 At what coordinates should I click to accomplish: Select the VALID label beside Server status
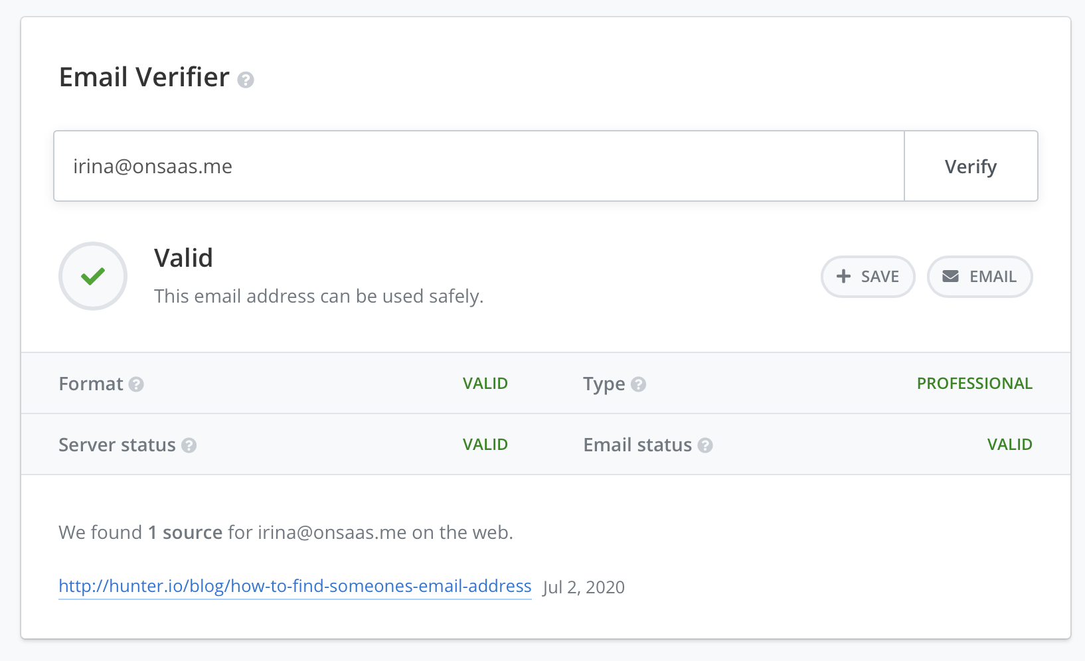pyautogui.click(x=485, y=445)
